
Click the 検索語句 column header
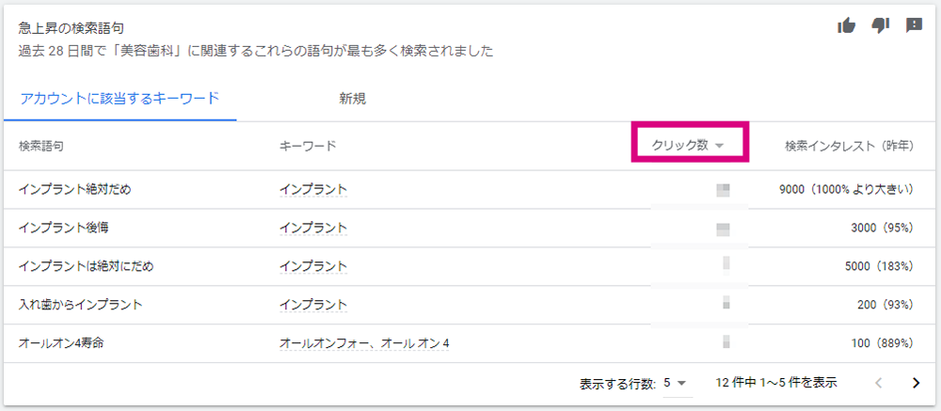click(41, 146)
